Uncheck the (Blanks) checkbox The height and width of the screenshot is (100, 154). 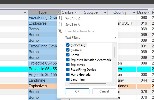pos(68,50)
